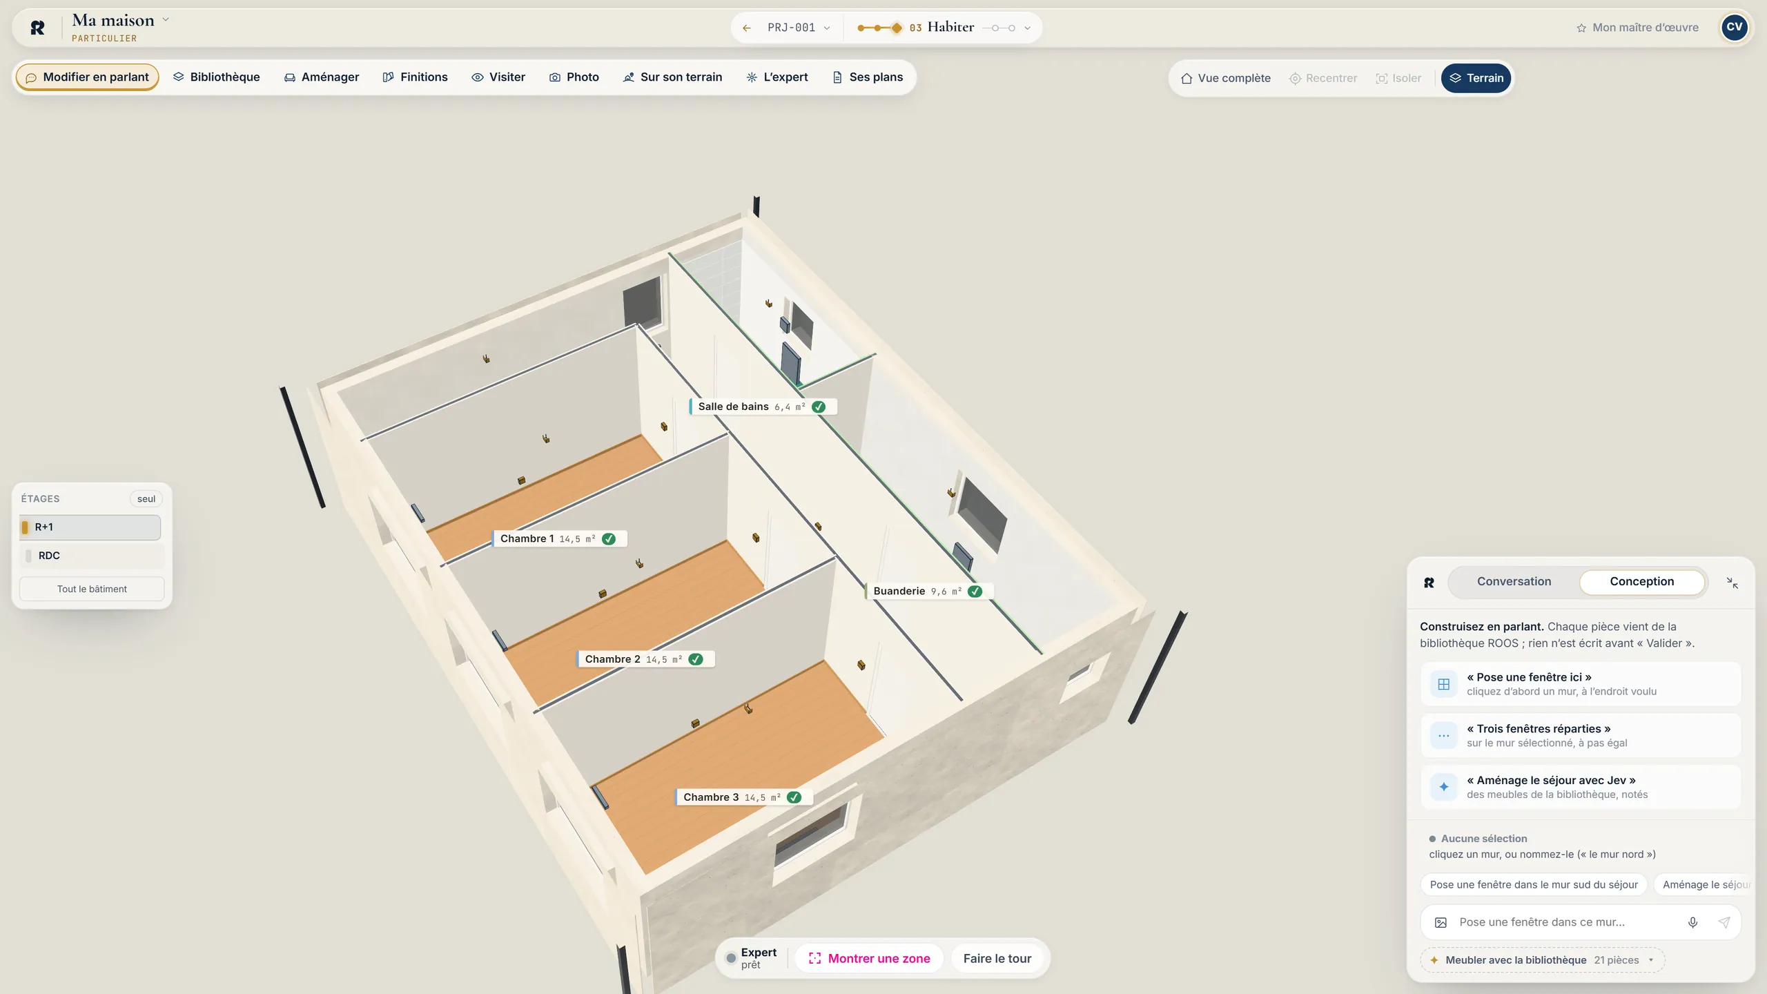Screen dimensions: 1767x994
Task: Select floor RDC
Action: pyautogui.click(x=90, y=556)
